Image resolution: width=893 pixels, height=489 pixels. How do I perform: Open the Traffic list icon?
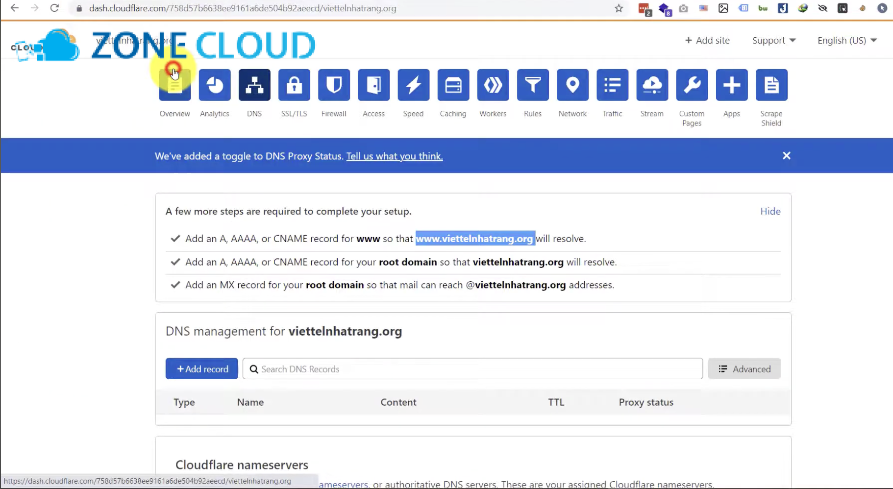(612, 85)
